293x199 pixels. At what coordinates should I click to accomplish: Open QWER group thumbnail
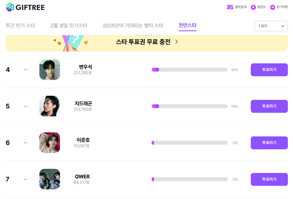49,179
